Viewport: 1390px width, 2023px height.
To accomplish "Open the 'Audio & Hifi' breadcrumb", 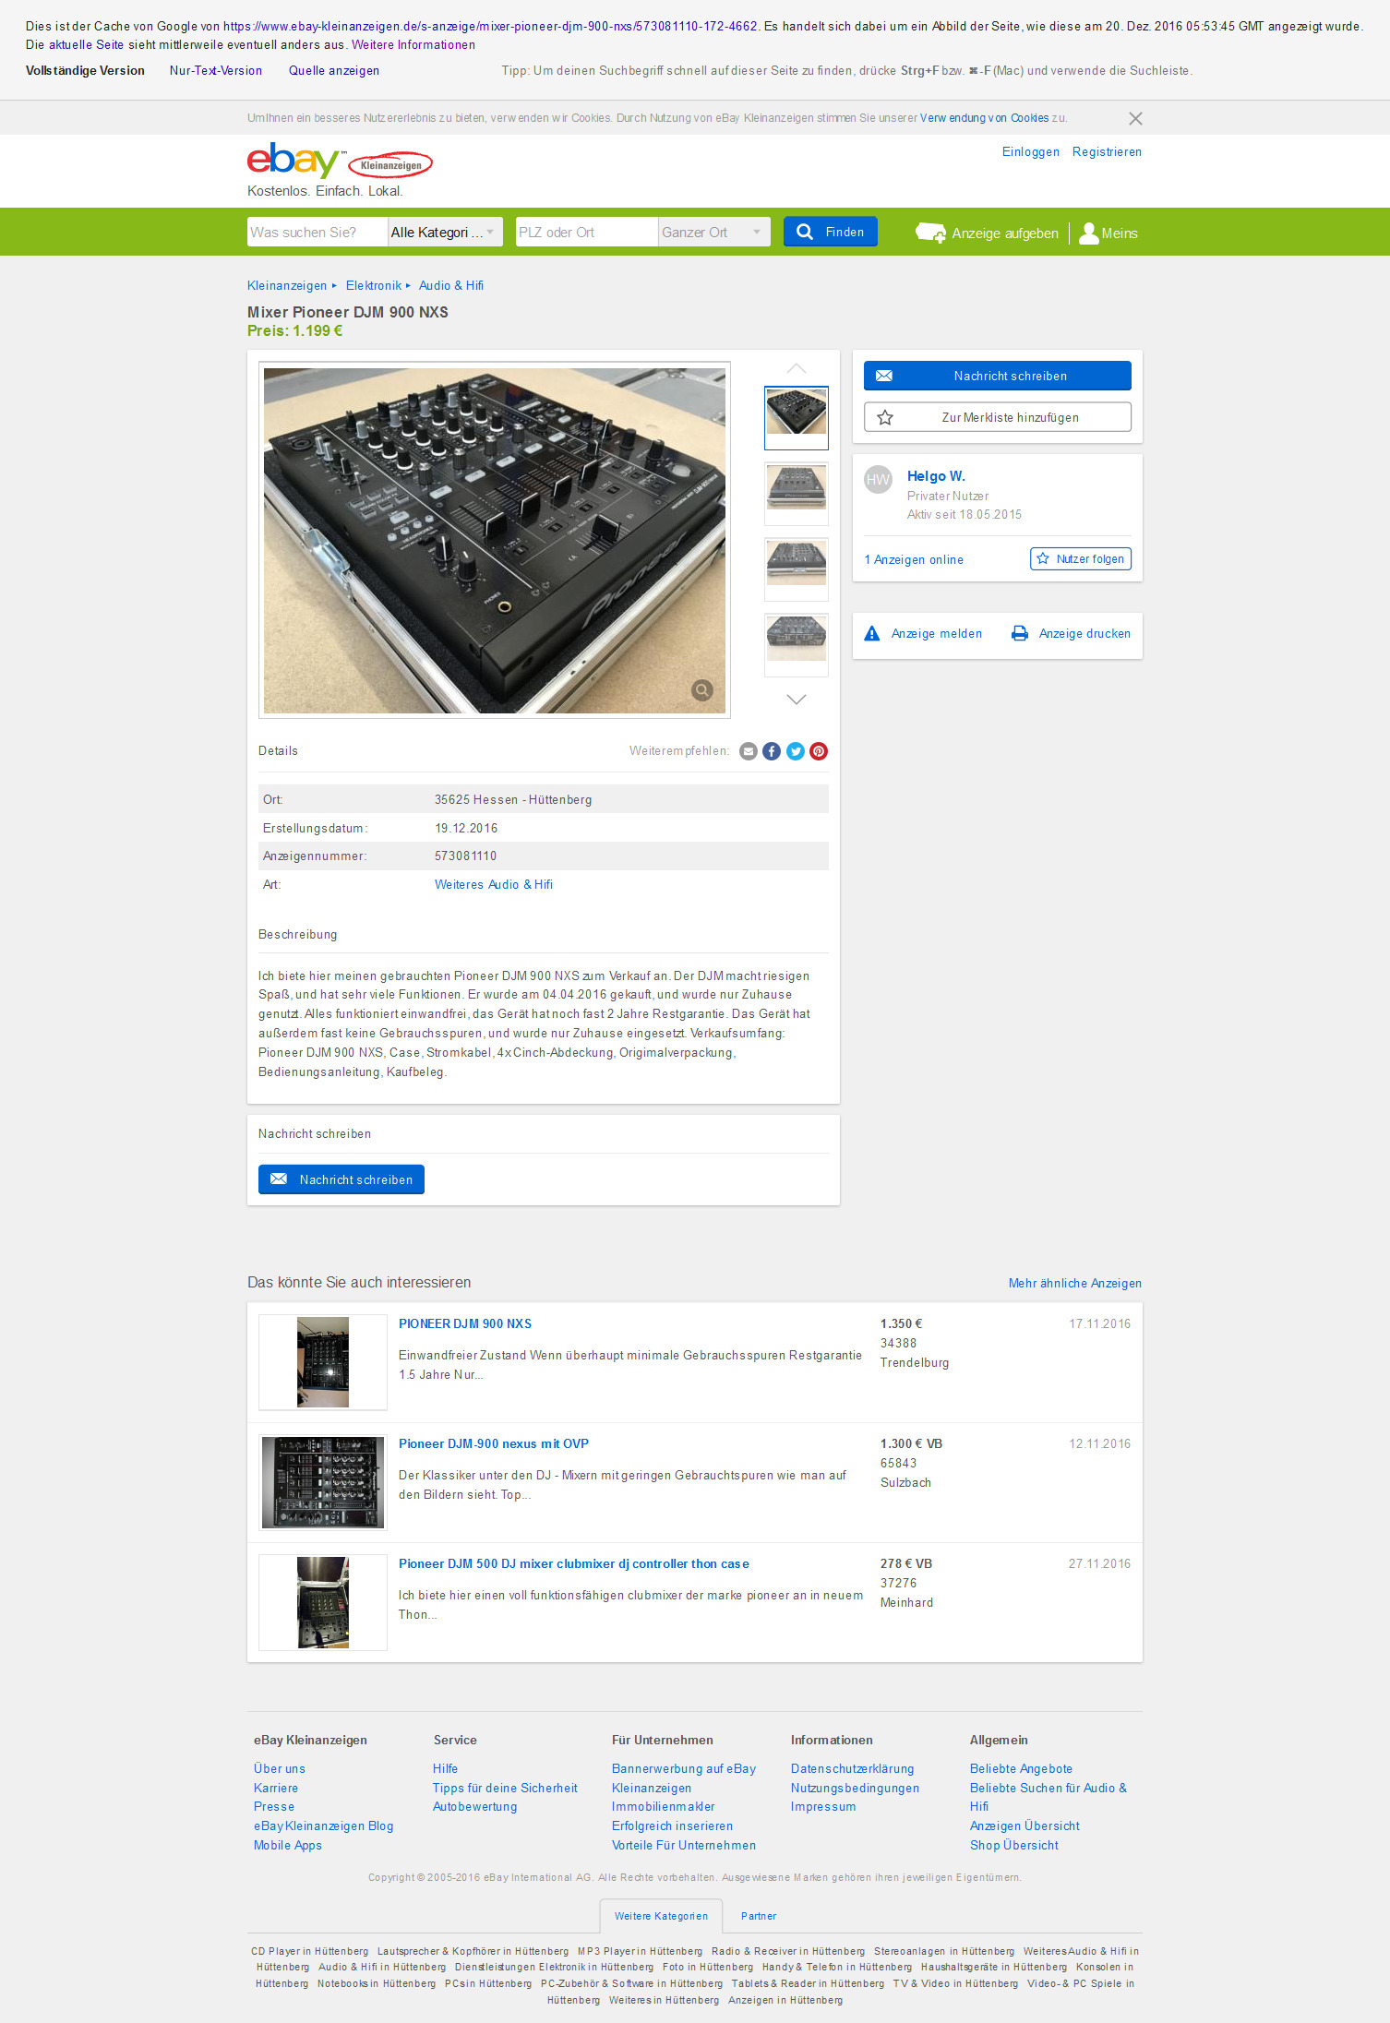I will click(x=451, y=285).
